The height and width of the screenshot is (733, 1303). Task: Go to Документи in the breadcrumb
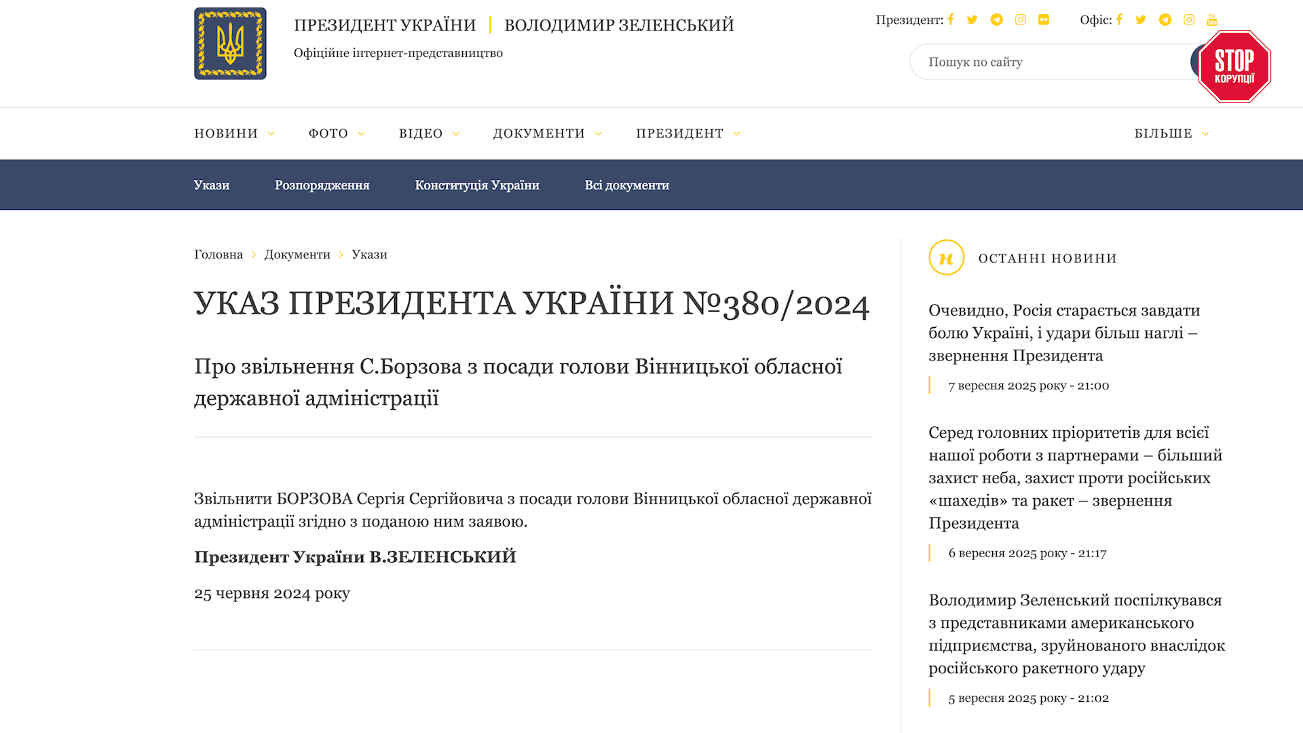click(297, 255)
